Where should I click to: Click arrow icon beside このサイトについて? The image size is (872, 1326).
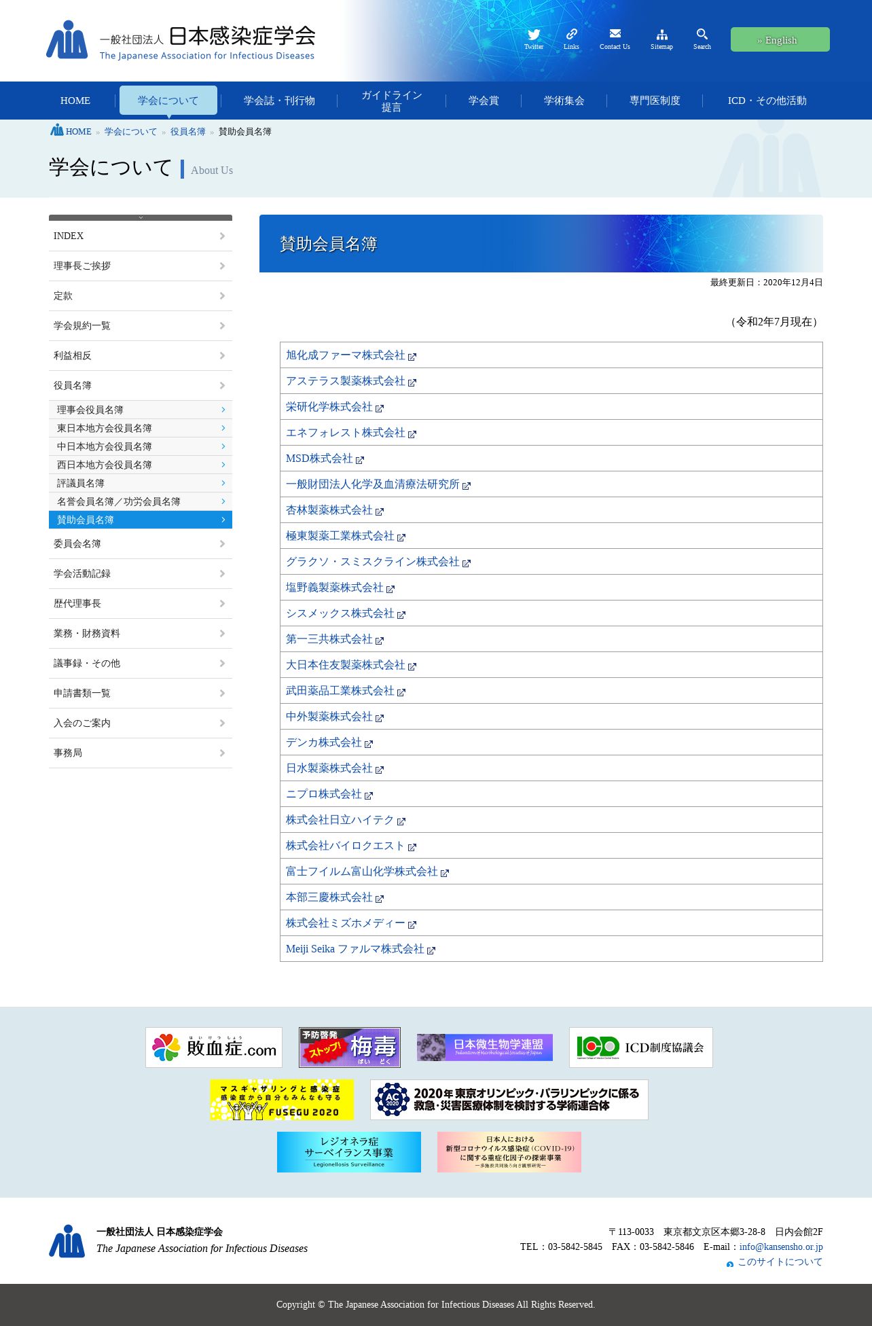[730, 1264]
